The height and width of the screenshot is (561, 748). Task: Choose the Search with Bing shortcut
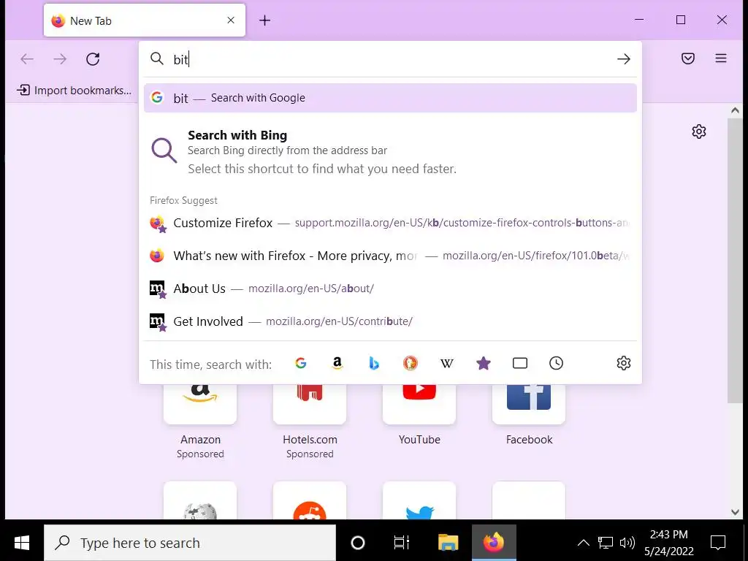(390, 152)
